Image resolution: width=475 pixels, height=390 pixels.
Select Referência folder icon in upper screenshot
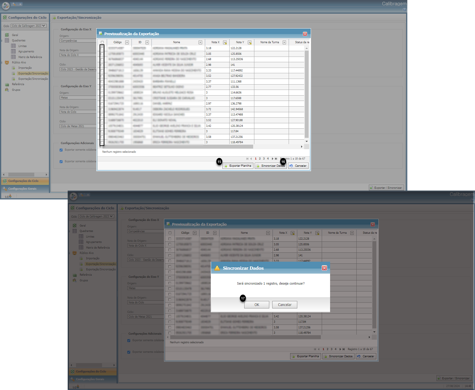point(7,84)
